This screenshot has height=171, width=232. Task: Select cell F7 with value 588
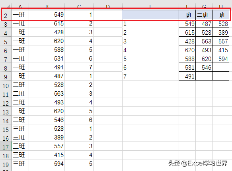(x=187, y=59)
